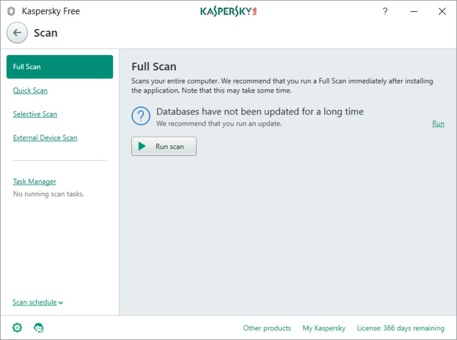Open support via the headset face icon
The height and width of the screenshot is (340, 457).
38,328
